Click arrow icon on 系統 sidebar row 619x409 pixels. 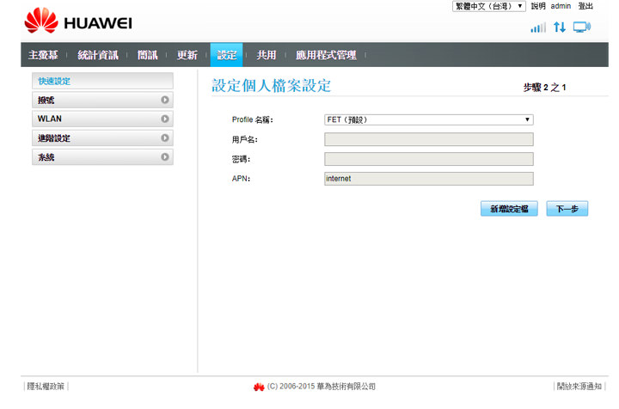(165, 156)
